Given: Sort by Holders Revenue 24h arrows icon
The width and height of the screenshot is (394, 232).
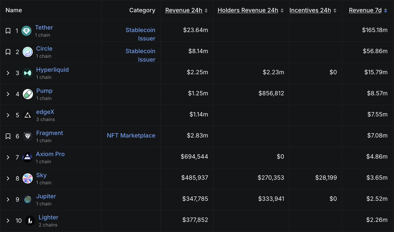Looking at the screenshot, I should [282, 11].
